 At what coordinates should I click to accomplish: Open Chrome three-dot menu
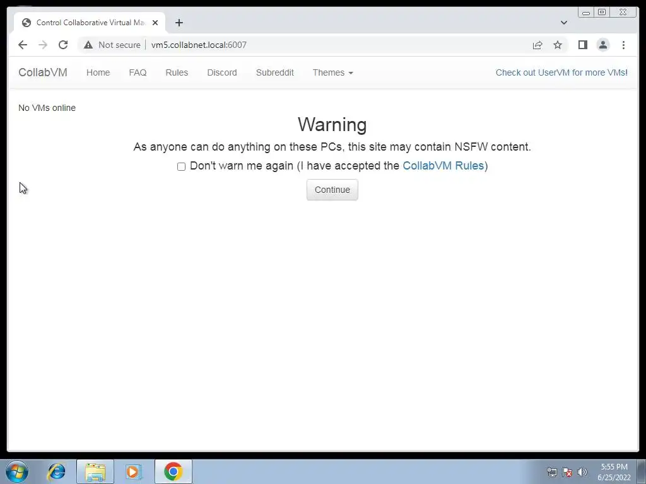pyautogui.click(x=623, y=45)
